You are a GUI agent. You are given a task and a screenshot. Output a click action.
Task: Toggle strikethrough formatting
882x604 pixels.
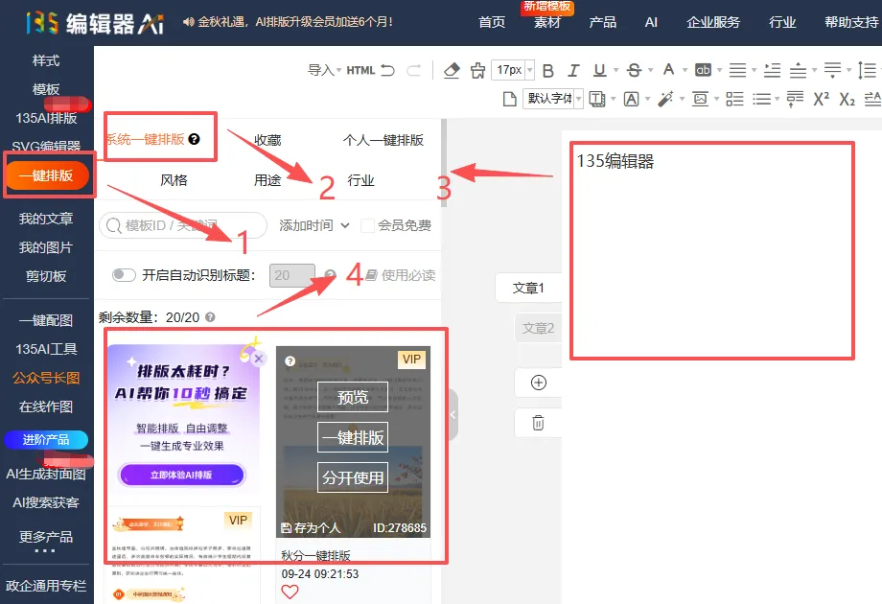pos(634,70)
